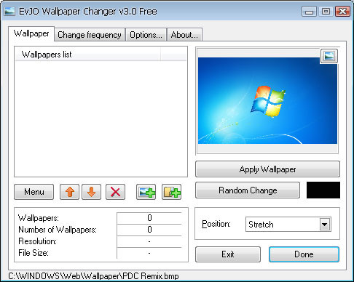
Task: Delete wallpaper using the red X icon
Action: click(115, 192)
